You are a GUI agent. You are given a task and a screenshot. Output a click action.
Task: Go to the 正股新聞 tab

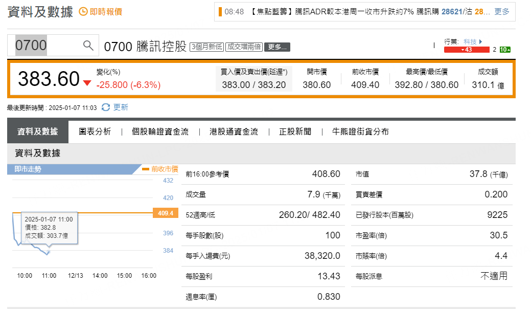(x=295, y=131)
